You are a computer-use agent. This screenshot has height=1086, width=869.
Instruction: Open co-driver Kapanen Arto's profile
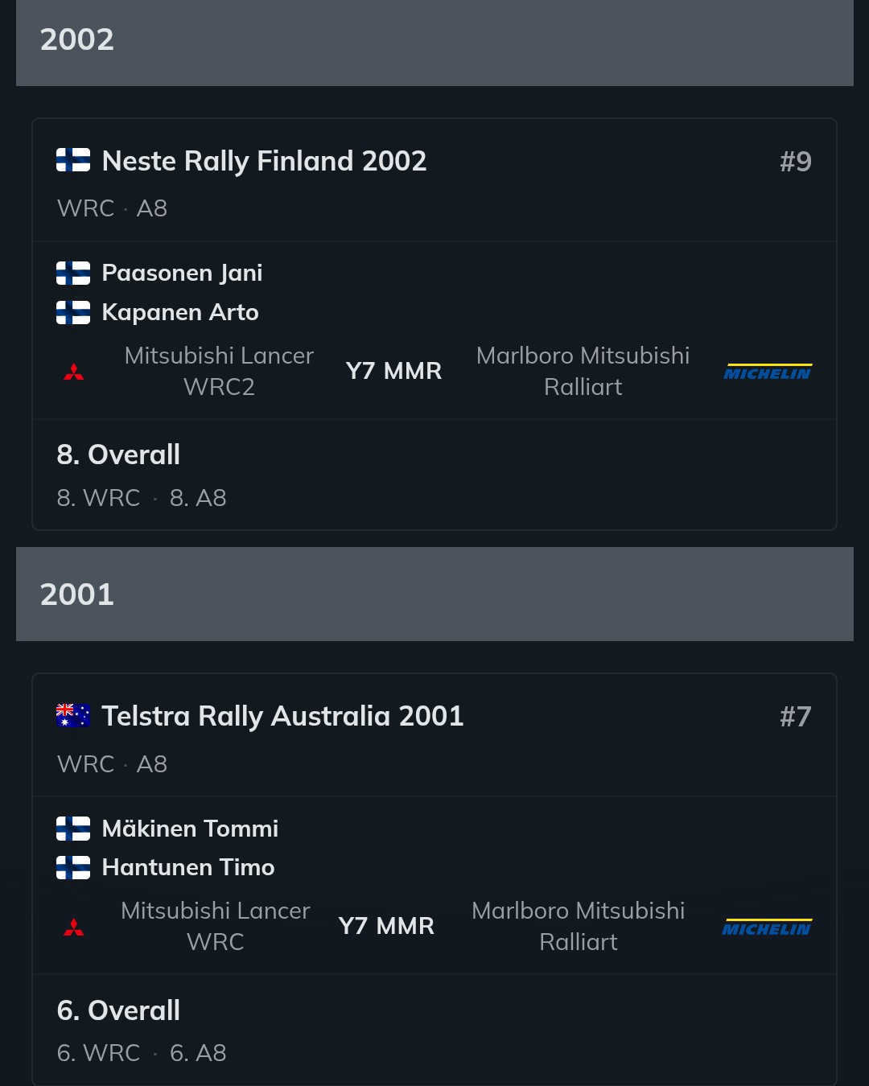pyautogui.click(x=180, y=312)
